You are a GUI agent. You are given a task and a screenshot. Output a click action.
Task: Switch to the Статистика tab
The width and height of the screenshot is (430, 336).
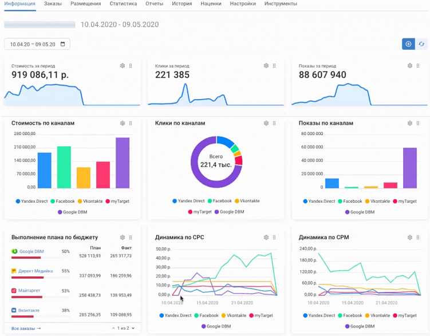click(123, 4)
